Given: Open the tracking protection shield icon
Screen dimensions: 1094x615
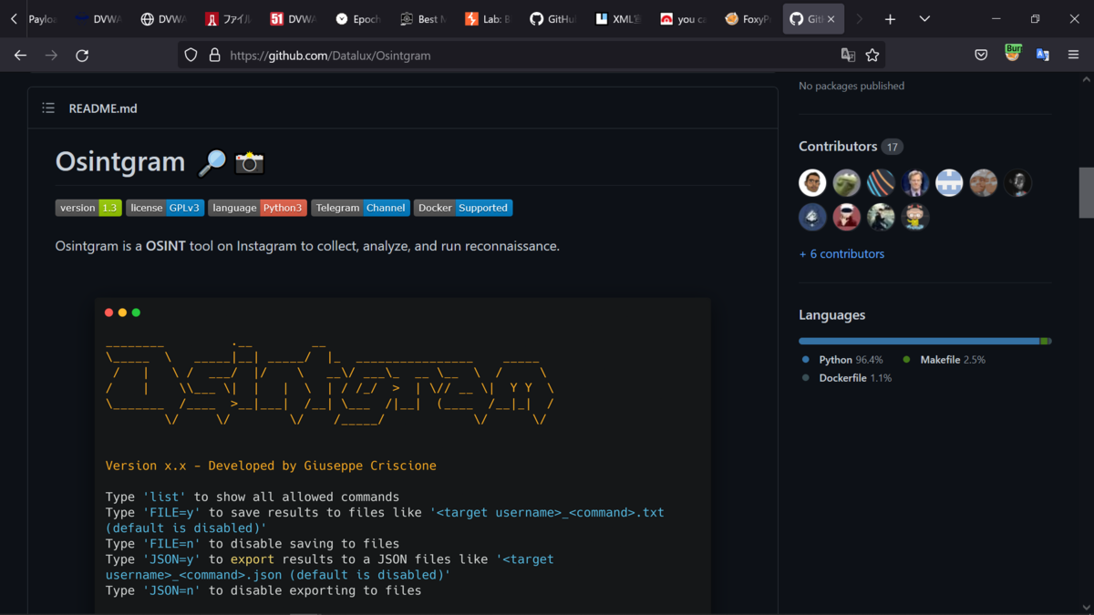Looking at the screenshot, I should (x=191, y=56).
